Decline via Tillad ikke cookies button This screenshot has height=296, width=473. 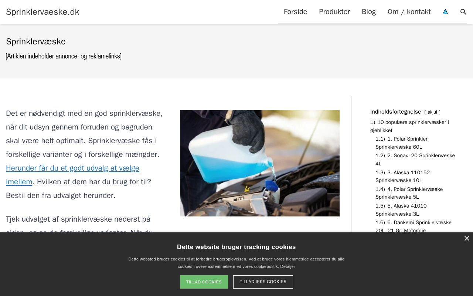263,282
